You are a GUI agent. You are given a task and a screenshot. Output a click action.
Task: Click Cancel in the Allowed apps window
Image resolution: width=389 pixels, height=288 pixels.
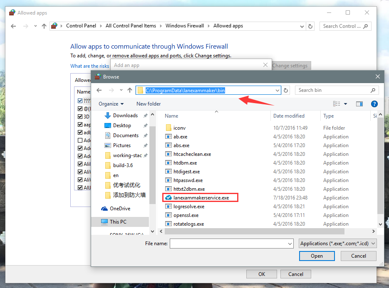(x=296, y=274)
